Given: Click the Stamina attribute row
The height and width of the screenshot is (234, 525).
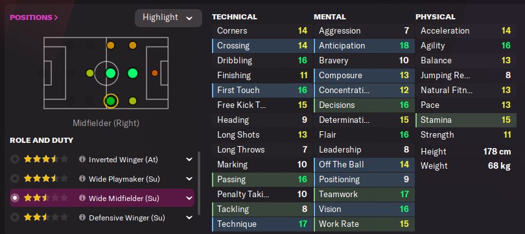Looking at the screenshot, I should pos(466,120).
